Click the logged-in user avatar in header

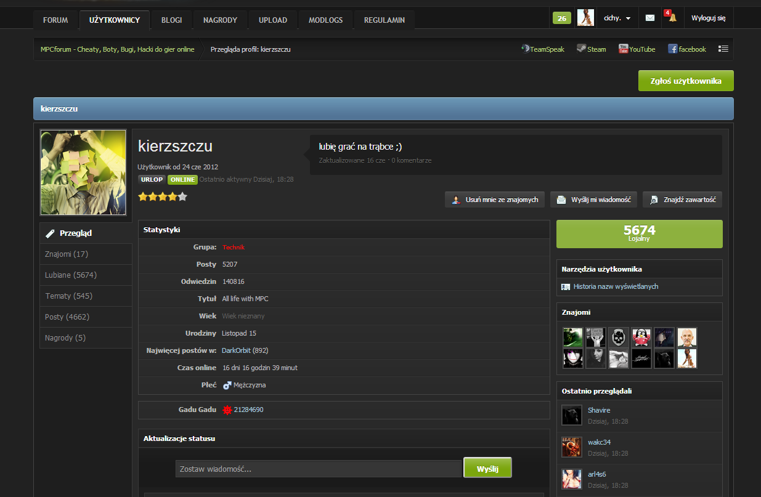[x=585, y=18]
